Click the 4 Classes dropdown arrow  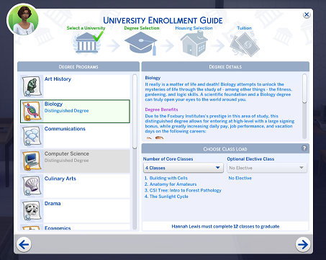click(x=218, y=168)
